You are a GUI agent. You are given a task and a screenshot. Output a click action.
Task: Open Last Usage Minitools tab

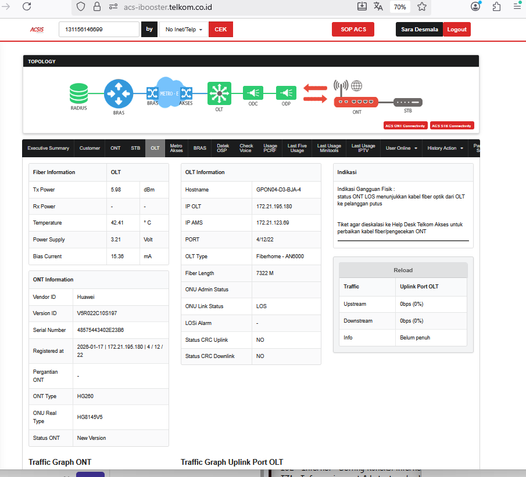click(329, 148)
